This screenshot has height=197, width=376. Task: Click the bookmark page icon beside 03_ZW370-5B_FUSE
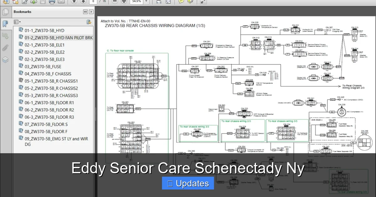tap(21, 66)
